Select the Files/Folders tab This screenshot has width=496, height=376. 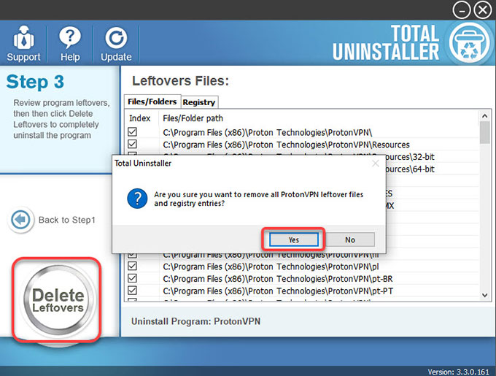point(152,101)
